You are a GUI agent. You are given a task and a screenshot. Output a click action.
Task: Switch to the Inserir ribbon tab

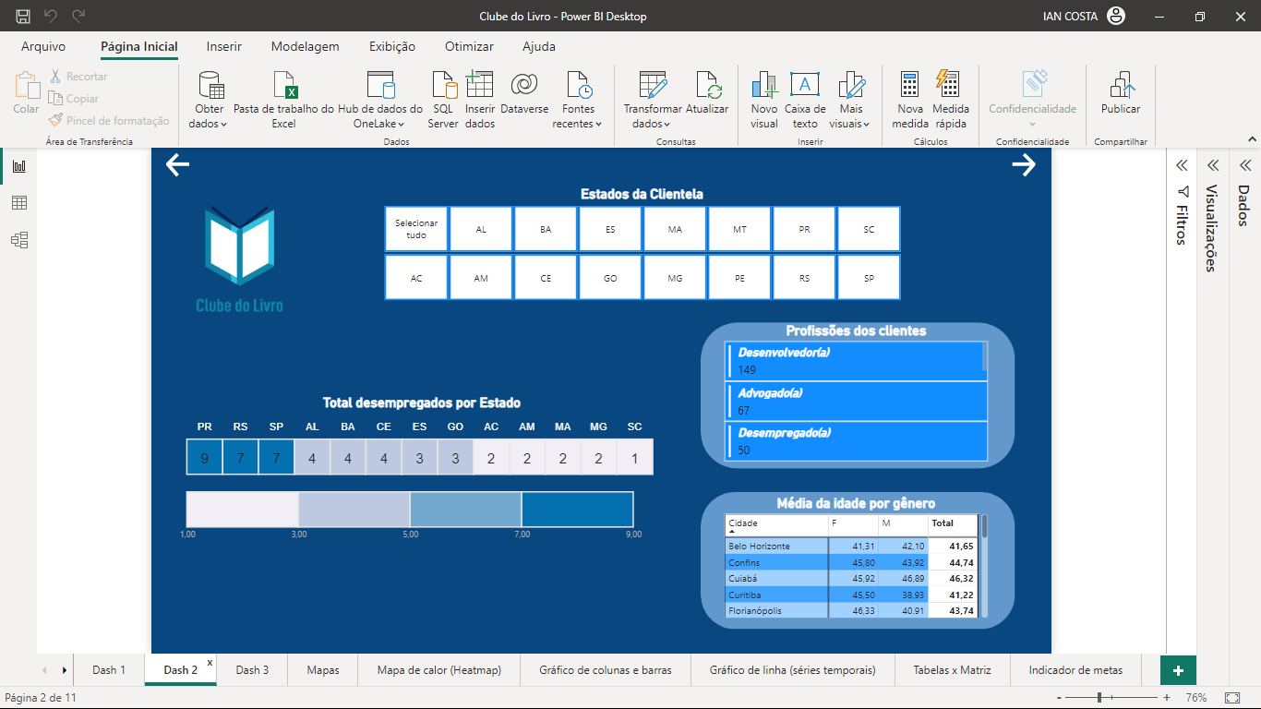pos(224,46)
